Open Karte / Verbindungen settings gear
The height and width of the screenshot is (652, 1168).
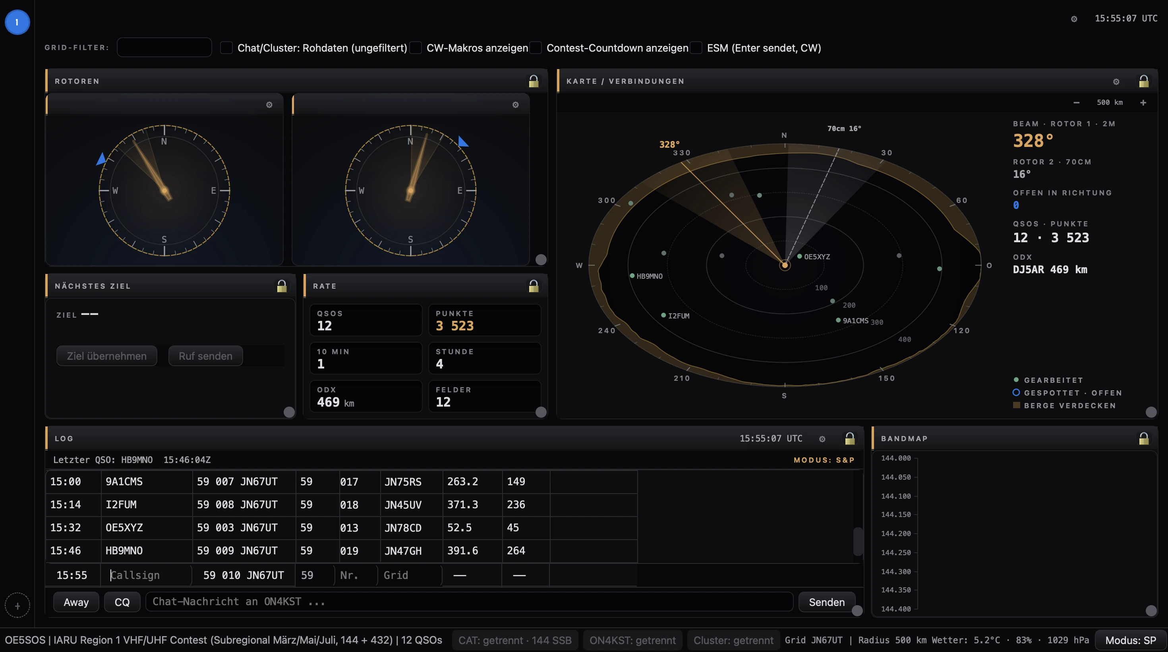click(x=1116, y=81)
